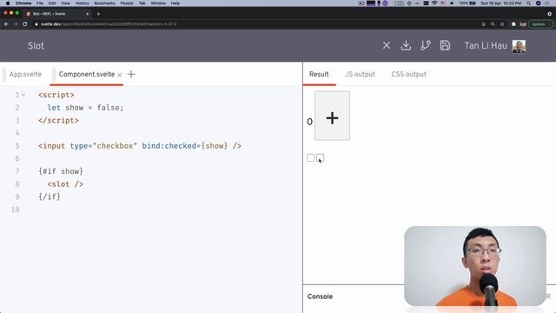
Task: Open battery status in menu bar
Action: point(467,3)
